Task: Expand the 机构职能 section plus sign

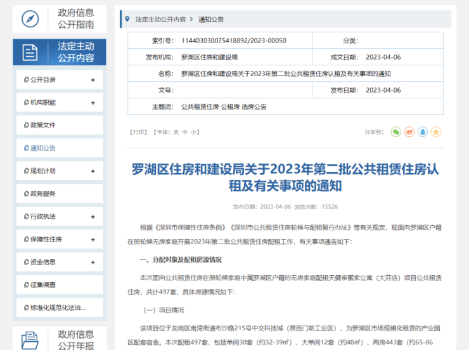Action: pyautogui.click(x=93, y=103)
